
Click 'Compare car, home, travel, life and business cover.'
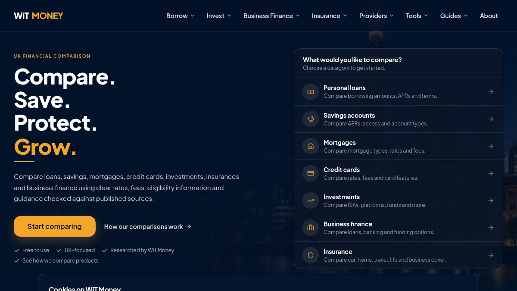(385, 260)
